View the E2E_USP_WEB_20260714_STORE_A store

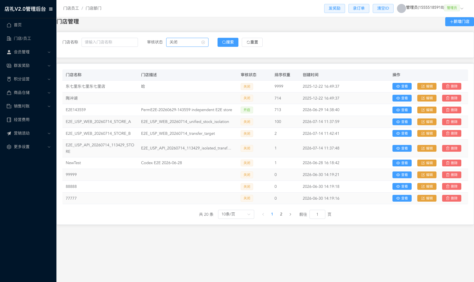click(x=402, y=122)
